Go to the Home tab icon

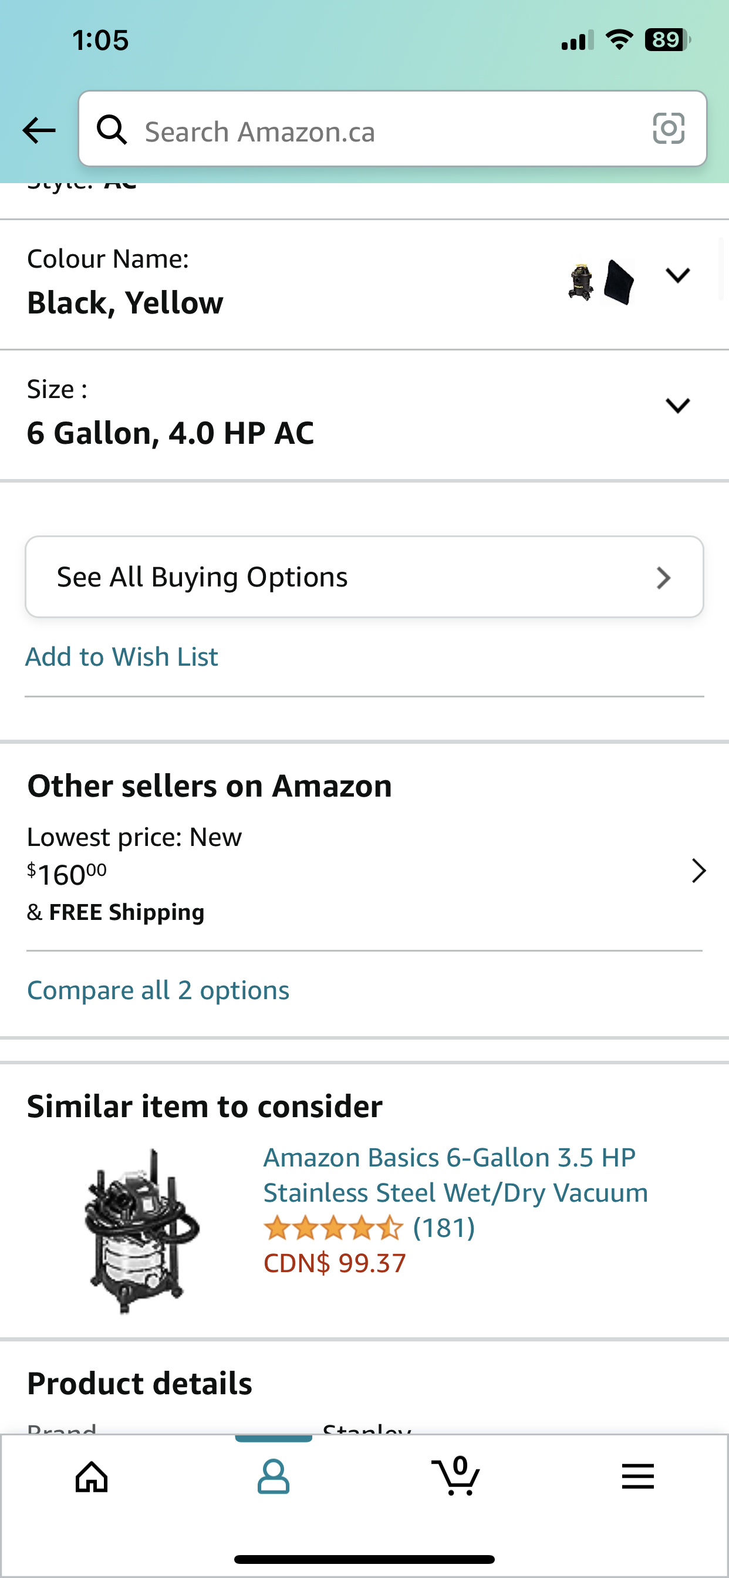[x=92, y=1477]
